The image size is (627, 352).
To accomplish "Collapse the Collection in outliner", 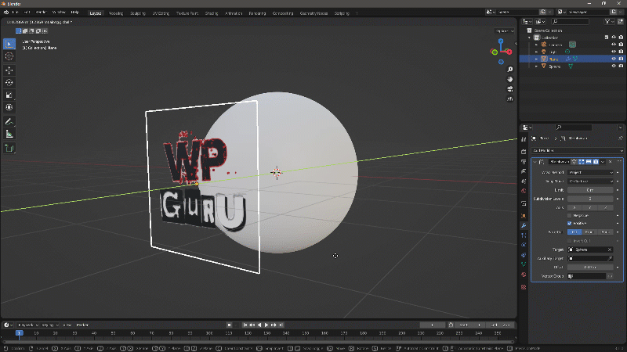I will click(530, 38).
